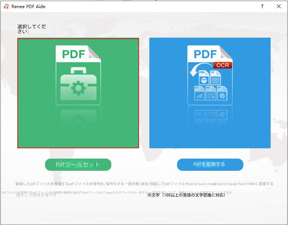Click the Pdfを変換する button
The width and height of the screenshot is (288, 225).
click(x=210, y=165)
